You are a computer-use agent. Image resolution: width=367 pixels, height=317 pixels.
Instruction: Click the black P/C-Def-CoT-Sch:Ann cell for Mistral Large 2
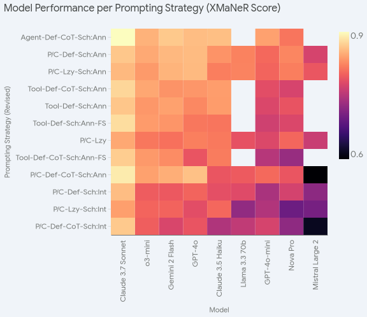pyautogui.click(x=315, y=174)
